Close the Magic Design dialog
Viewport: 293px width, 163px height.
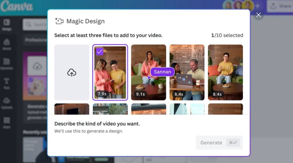[258, 15]
